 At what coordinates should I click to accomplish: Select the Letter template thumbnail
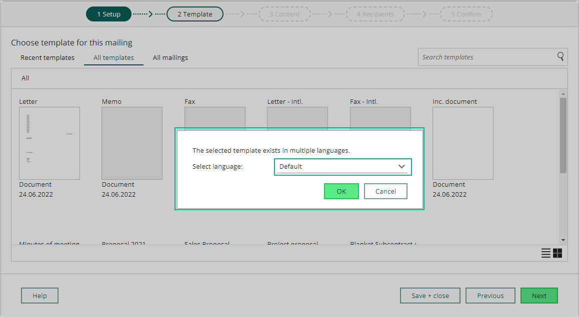coord(49,143)
